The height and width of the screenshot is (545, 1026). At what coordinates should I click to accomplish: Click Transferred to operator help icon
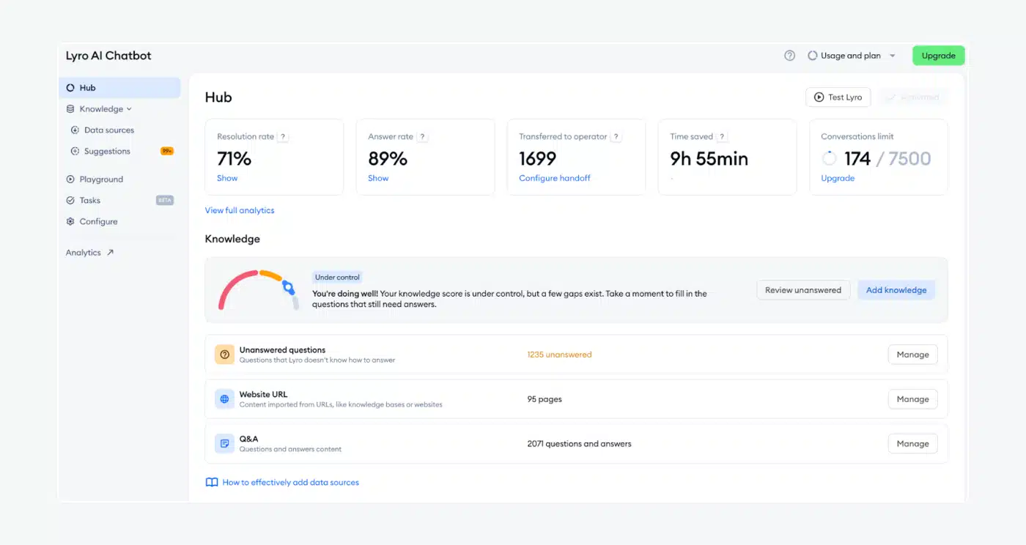pos(616,137)
